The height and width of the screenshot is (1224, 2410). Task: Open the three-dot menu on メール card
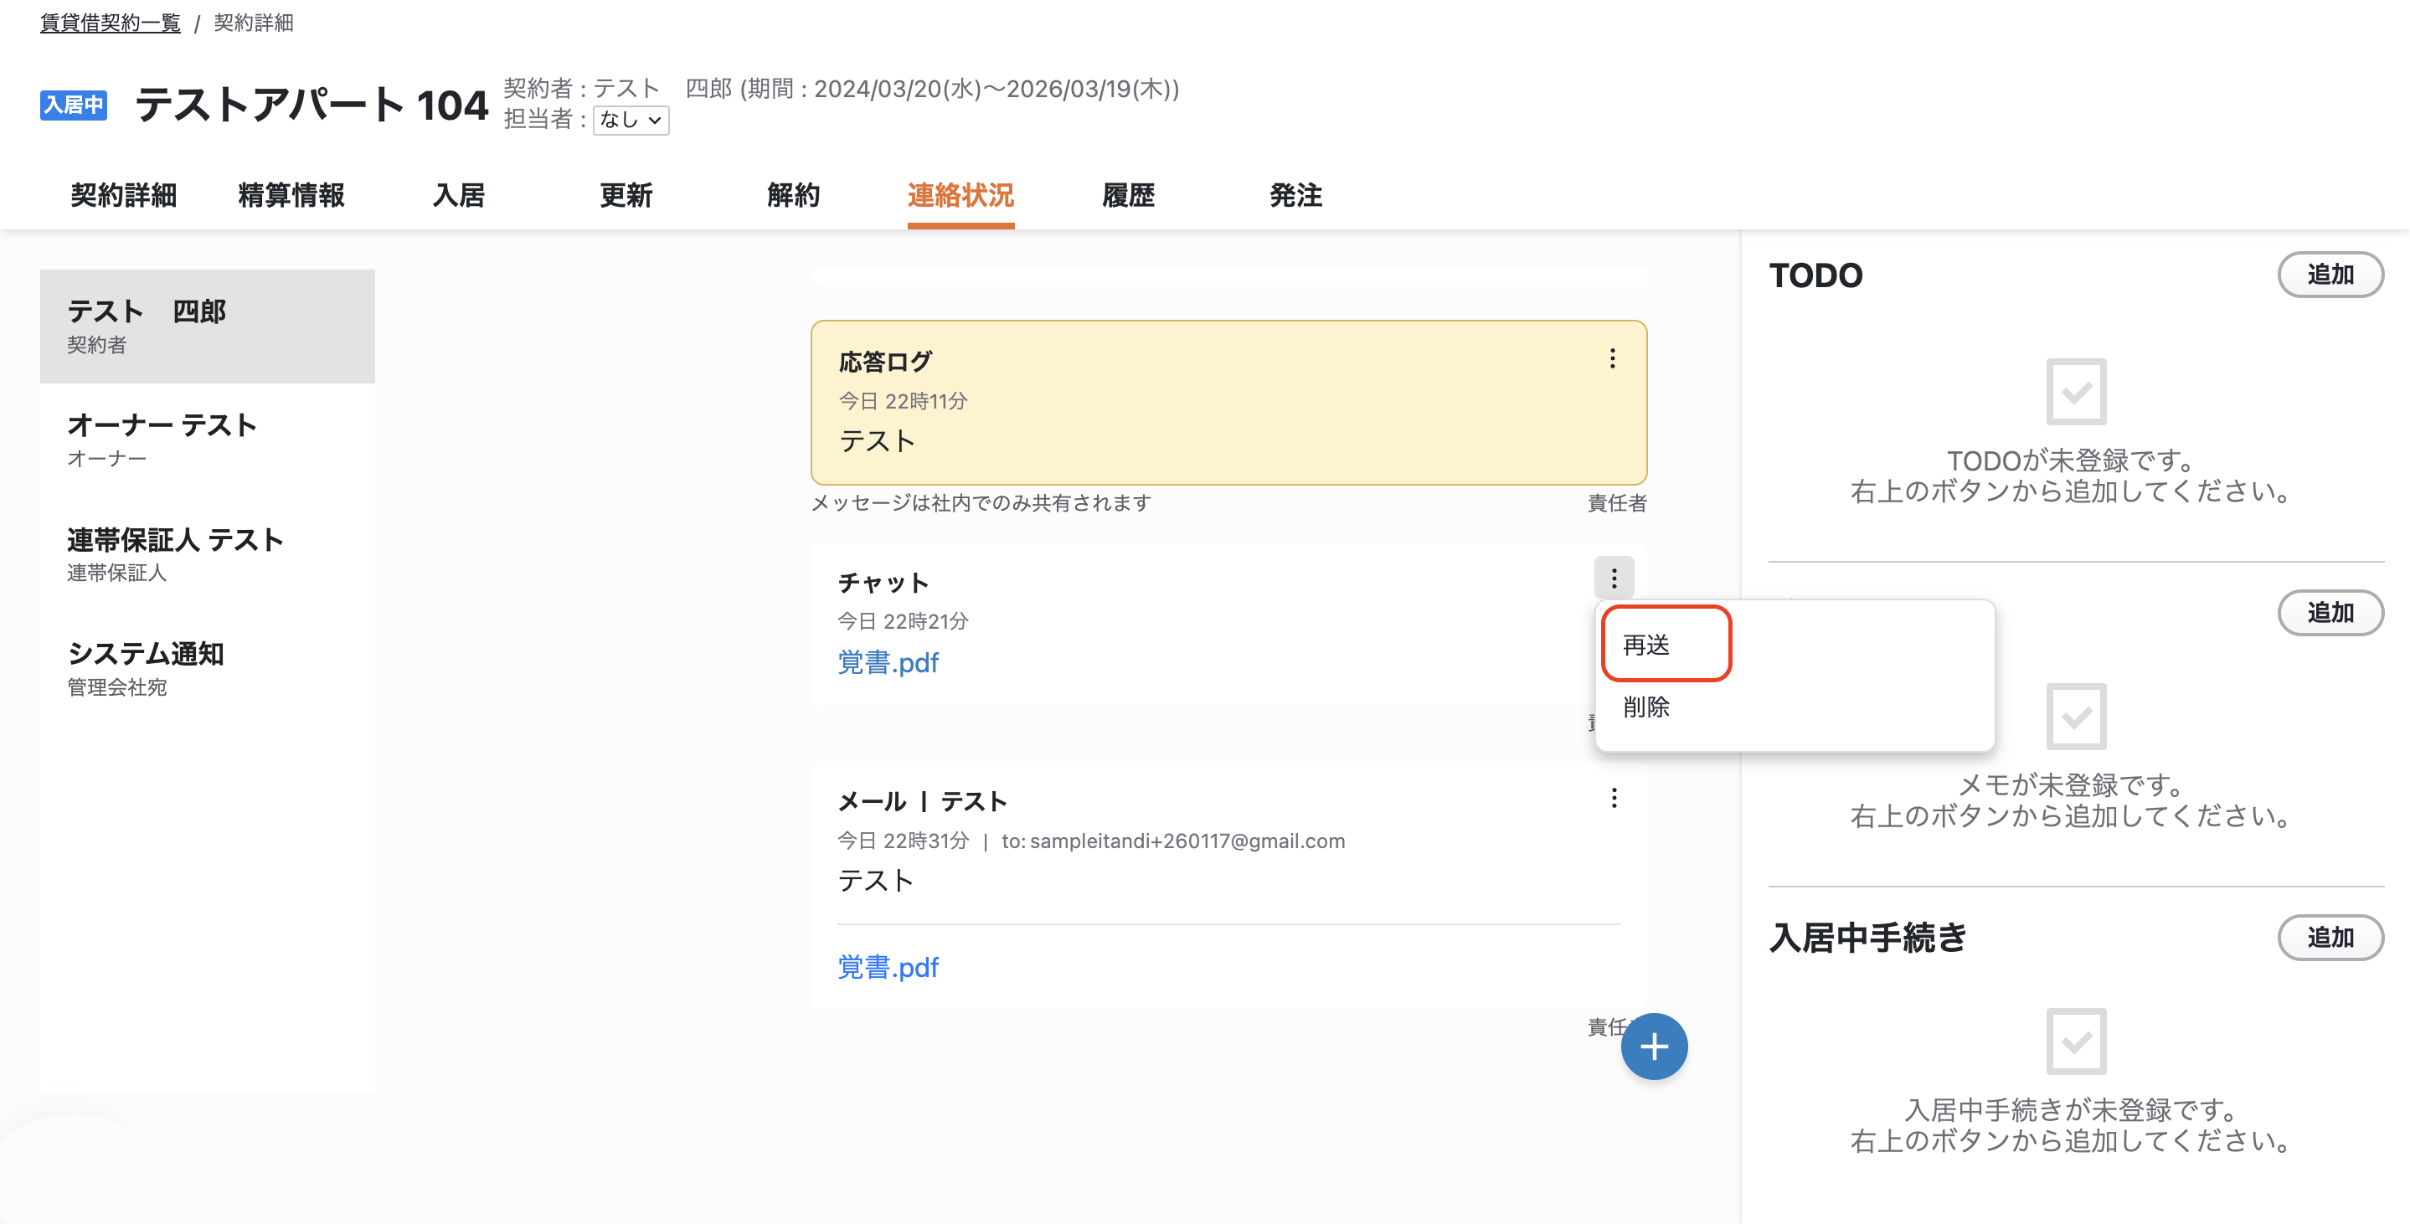click(x=1614, y=798)
